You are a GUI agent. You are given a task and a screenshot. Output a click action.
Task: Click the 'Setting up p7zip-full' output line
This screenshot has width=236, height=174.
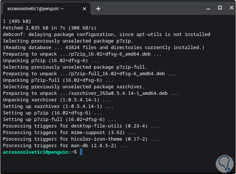click(59, 119)
